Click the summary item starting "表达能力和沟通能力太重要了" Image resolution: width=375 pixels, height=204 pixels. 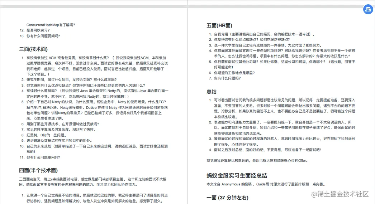pyautogui.click(x=285, y=128)
